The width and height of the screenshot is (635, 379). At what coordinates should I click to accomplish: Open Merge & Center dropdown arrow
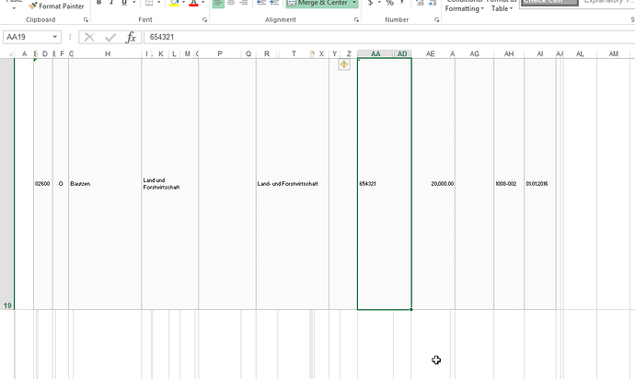354,4
